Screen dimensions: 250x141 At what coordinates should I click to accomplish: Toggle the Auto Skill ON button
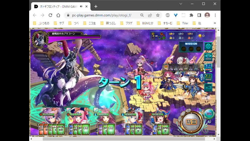pyautogui.click(x=208, y=67)
